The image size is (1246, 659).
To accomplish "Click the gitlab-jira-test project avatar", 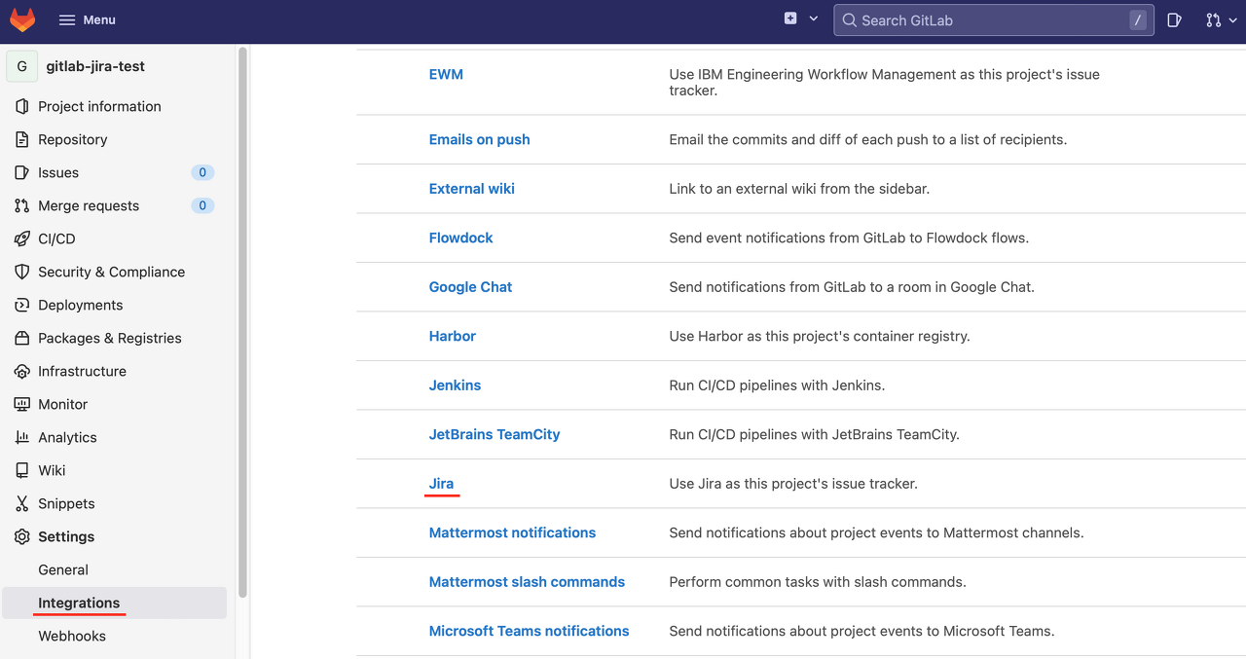I will click(22, 66).
